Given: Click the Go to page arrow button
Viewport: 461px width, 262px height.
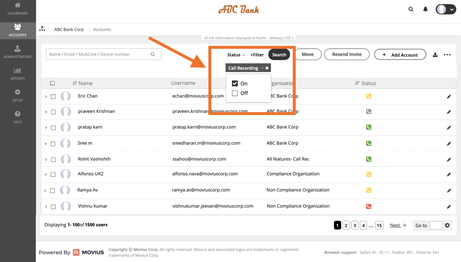Looking at the screenshot, I should click(x=447, y=225).
